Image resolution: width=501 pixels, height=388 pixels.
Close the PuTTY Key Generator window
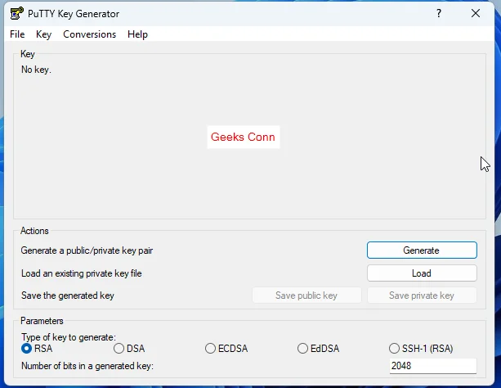pyautogui.click(x=476, y=13)
